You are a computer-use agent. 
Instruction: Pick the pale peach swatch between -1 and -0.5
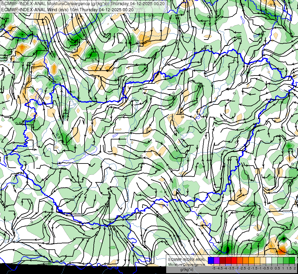(263, 261)
